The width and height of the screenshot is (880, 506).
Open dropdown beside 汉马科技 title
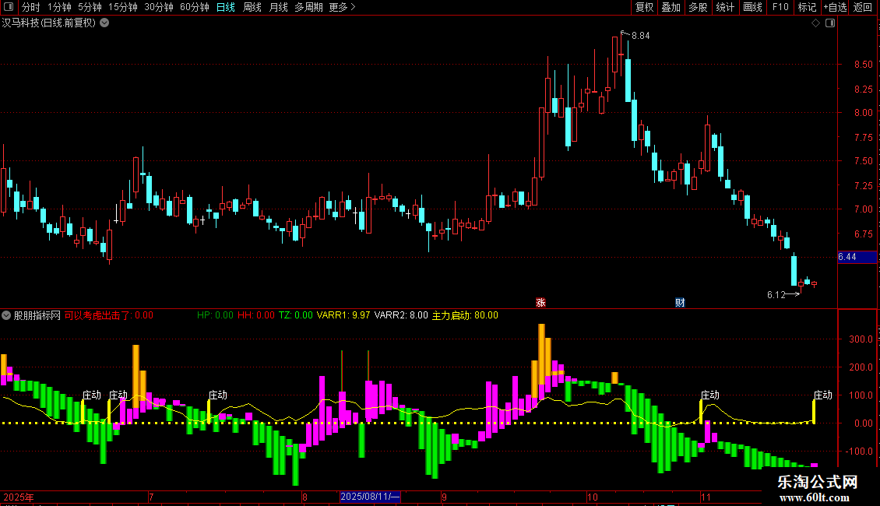(104, 23)
